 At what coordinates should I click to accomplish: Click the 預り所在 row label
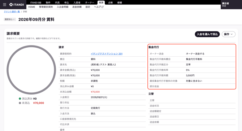[65, 102]
